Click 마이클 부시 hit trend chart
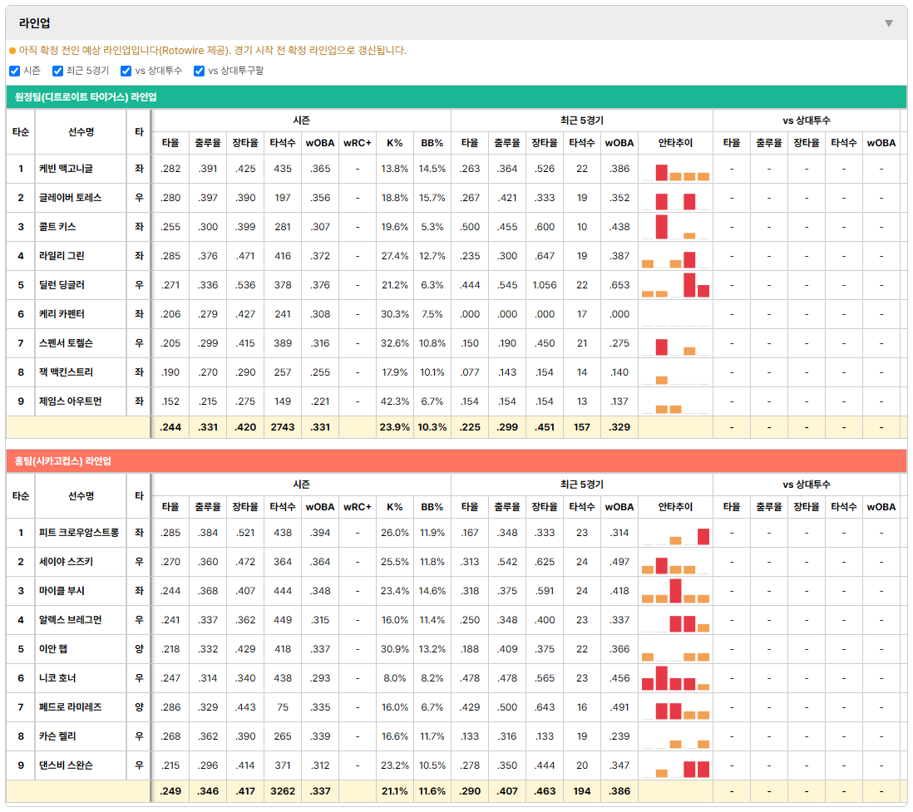Viewport: 913px width, 812px height. [675, 591]
